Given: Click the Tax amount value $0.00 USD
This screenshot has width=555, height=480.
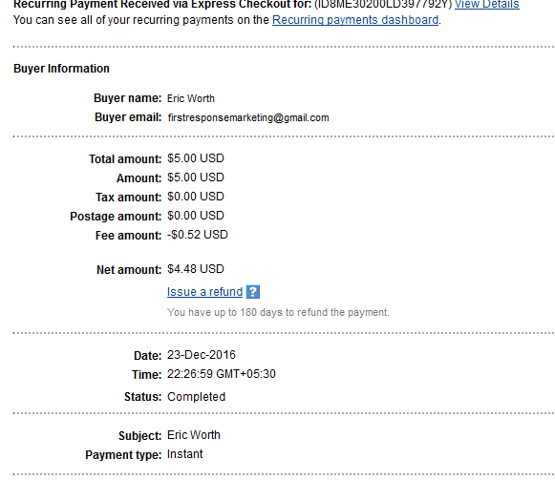Looking at the screenshot, I should (x=196, y=197).
